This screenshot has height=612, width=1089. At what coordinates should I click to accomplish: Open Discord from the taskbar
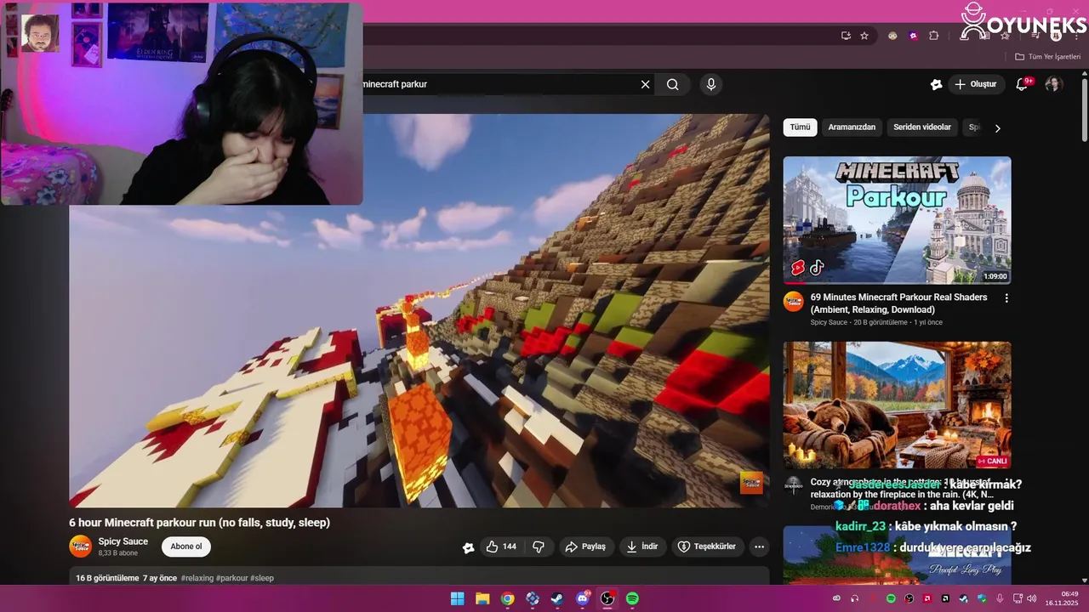[583, 598]
